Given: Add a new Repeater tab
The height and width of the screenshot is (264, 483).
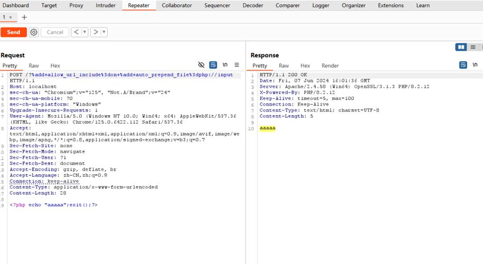Looking at the screenshot, I should coord(24,17).
